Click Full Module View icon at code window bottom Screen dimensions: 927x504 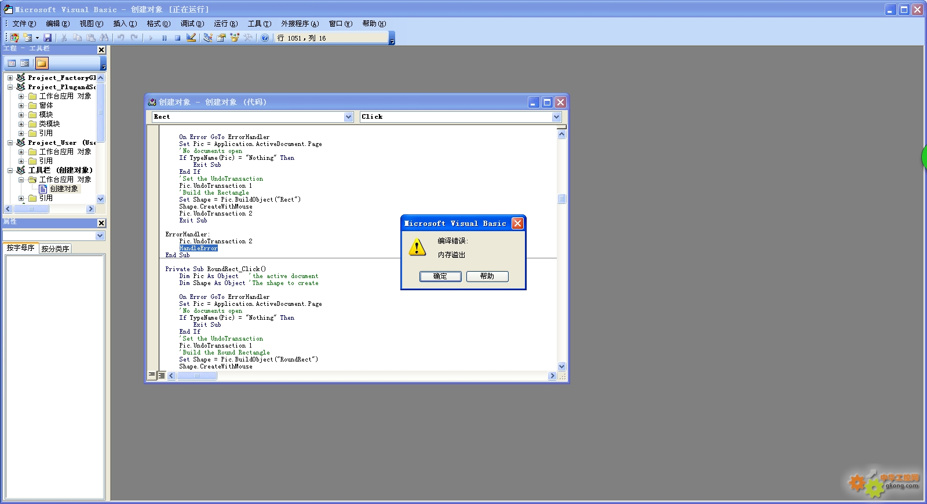tap(162, 375)
